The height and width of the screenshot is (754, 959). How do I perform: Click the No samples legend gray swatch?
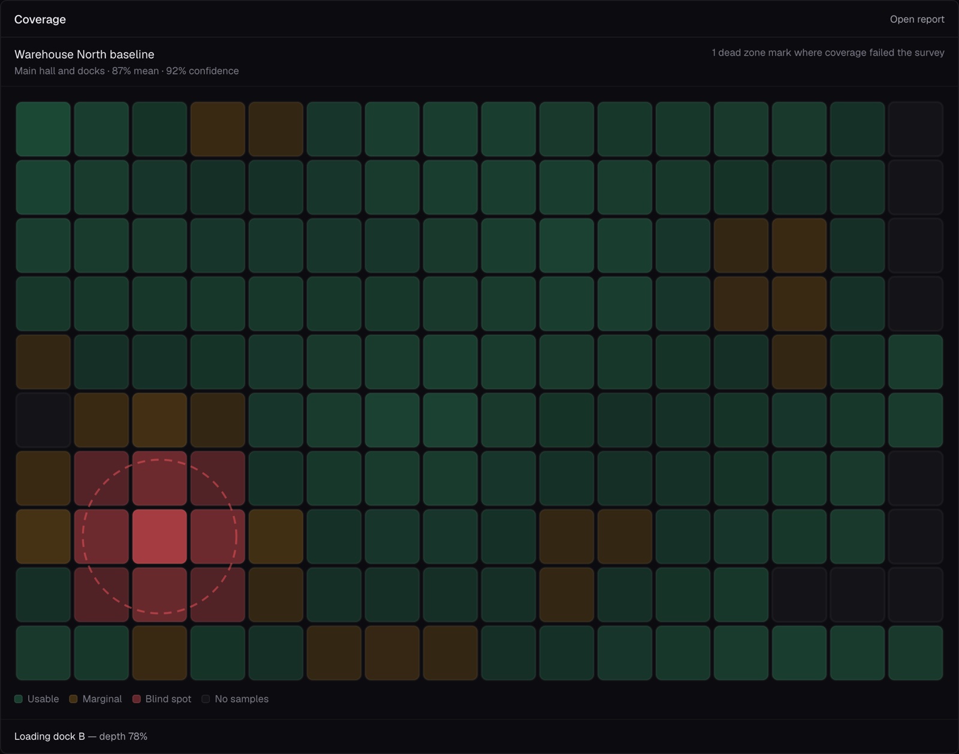(206, 699)
